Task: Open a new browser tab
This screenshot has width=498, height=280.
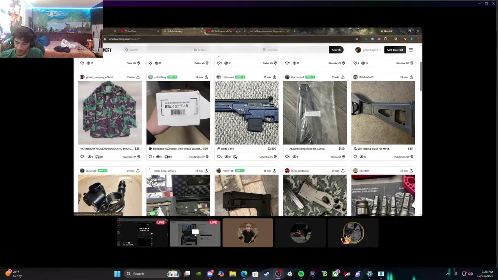Action: tap(295, 31)
